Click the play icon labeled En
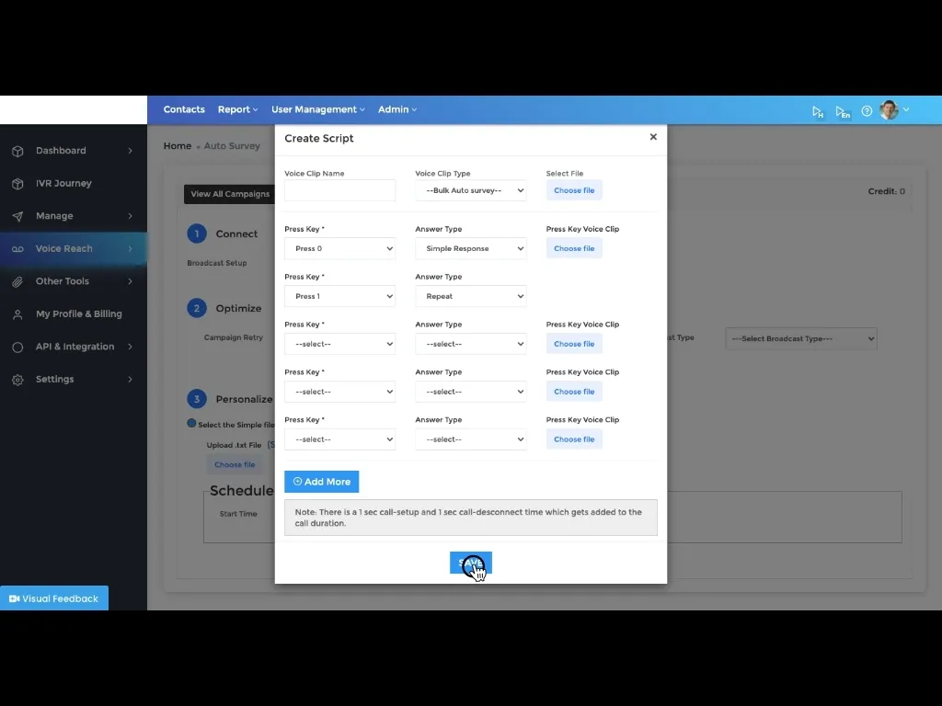 tap(843, 112)
